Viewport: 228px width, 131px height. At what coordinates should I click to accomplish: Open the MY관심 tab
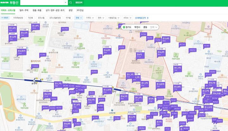tap(80, 10)
